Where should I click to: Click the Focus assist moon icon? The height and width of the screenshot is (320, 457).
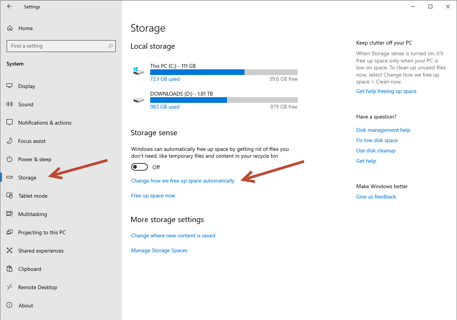[x=10, y=141]
